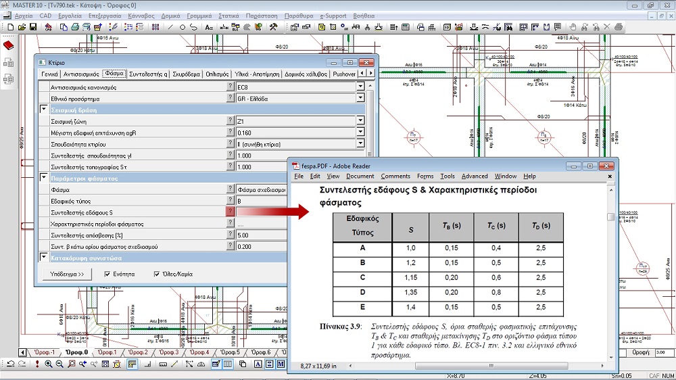
Task: Open the Εργαλεία menu
Action: point(70,16)
